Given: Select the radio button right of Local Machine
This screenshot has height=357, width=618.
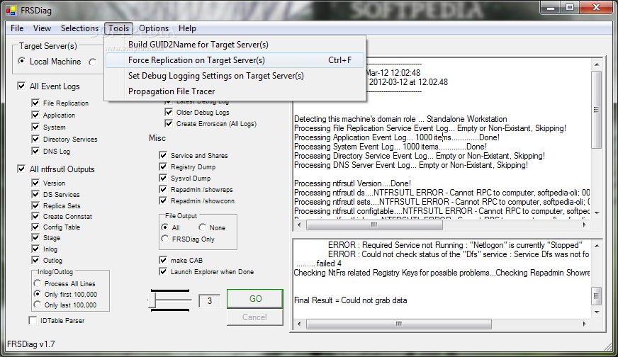Looking at the screenshot, I should [92, 62].
